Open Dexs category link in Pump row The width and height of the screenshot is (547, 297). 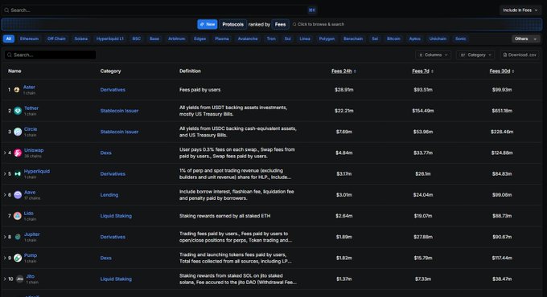(105, 258)
